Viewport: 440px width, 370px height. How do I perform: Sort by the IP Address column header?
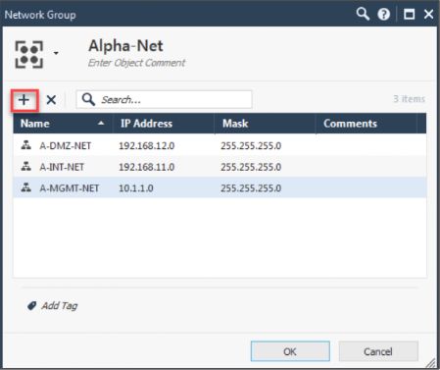[164, 124]
